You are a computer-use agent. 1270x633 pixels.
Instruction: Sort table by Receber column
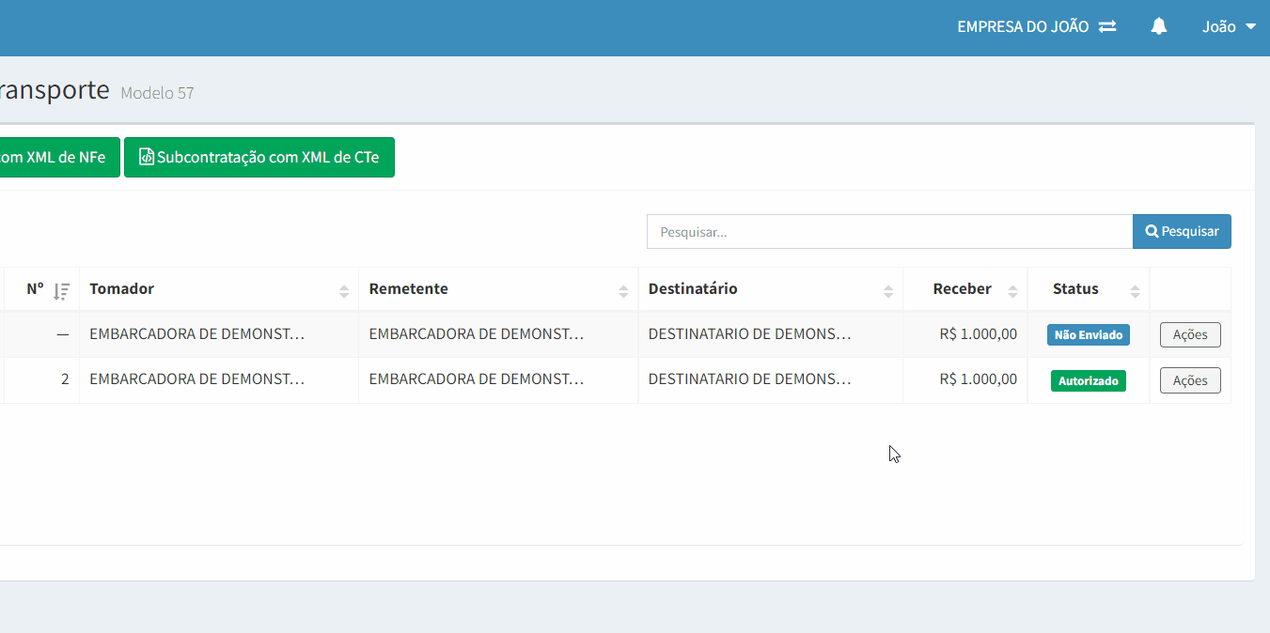pos(964,289)
